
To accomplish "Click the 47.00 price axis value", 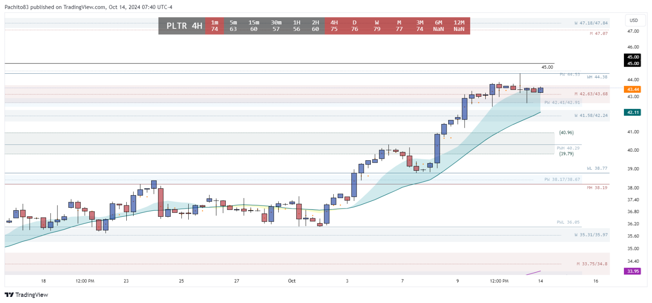I will coord(633,31).
